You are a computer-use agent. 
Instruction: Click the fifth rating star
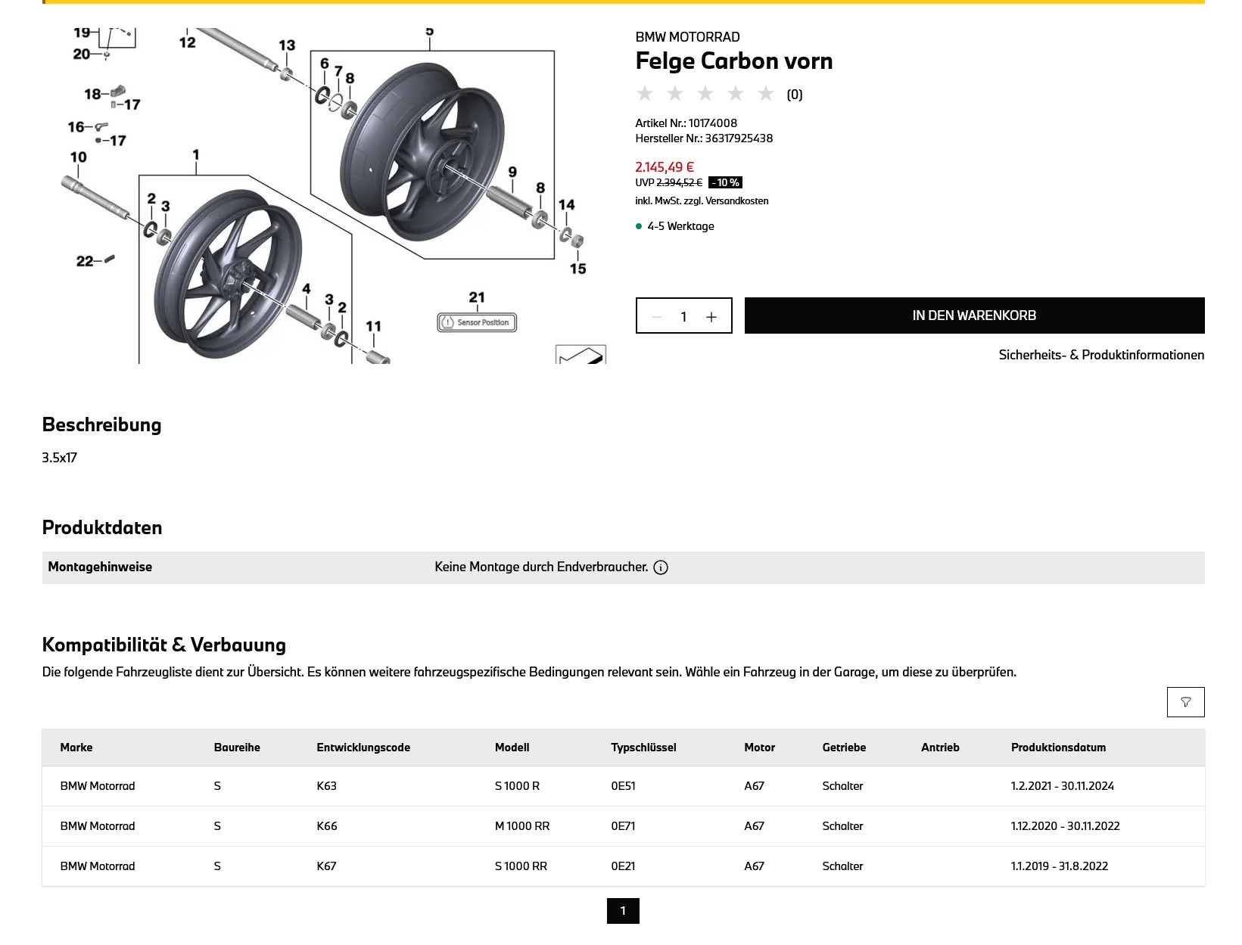[x=766, y=94]
